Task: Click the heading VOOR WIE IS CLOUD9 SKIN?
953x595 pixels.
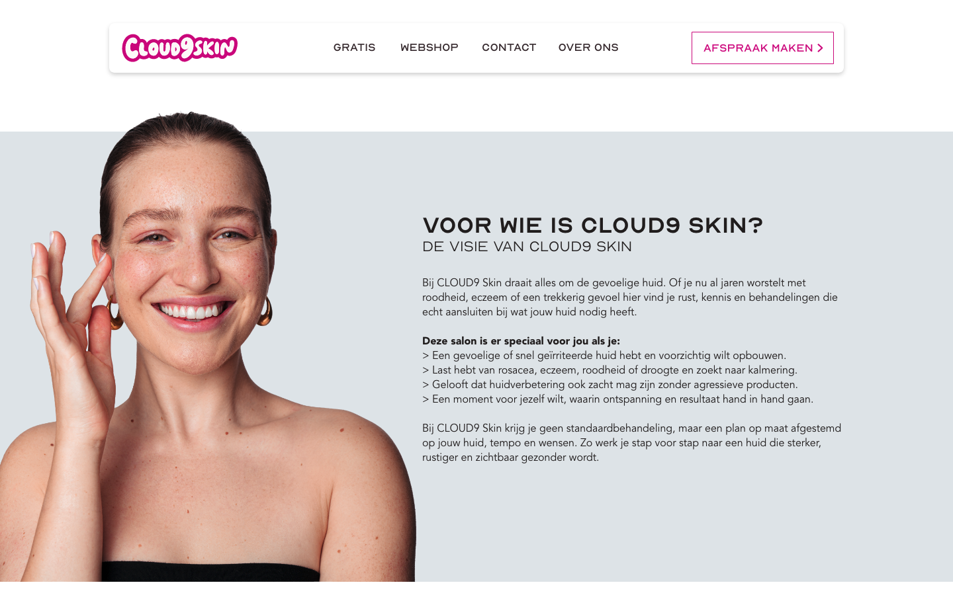Action: click(592, 225)
